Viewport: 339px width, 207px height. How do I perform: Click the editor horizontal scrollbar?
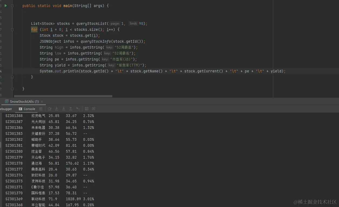coord(63,96)
